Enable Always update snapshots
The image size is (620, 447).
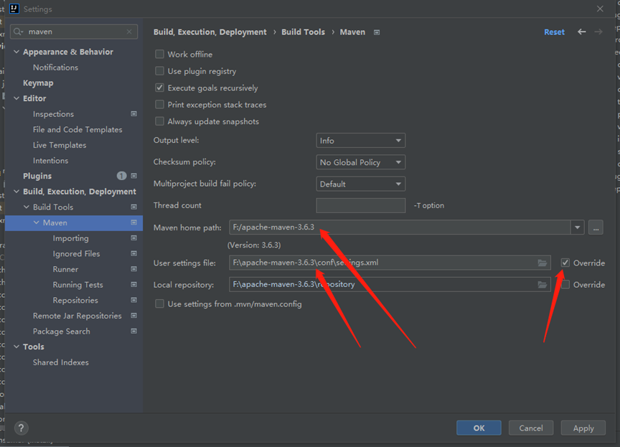(x=160, y=121)
